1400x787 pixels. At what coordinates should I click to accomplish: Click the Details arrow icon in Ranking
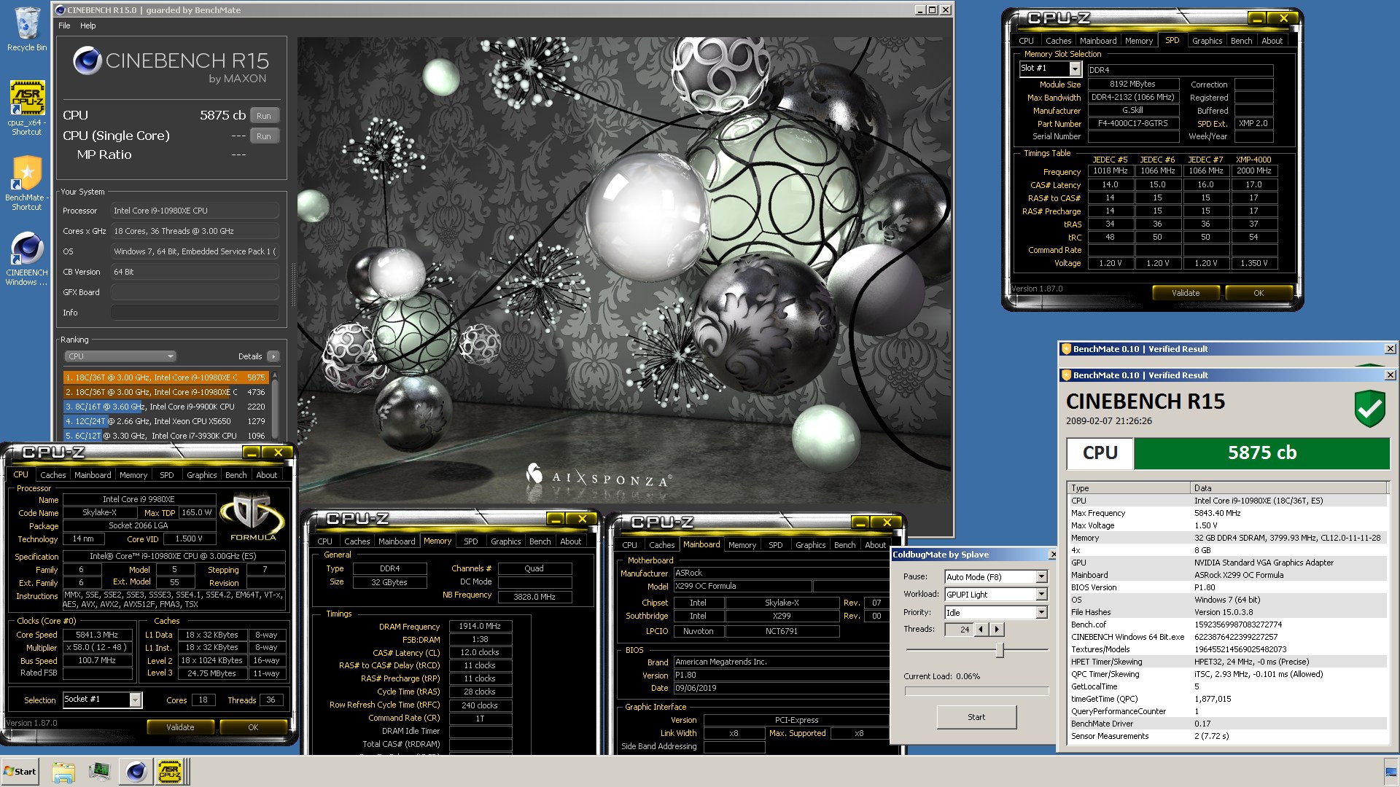point(273,356)
